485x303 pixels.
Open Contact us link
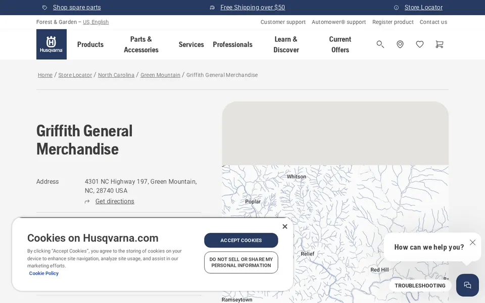pos(433,22)
